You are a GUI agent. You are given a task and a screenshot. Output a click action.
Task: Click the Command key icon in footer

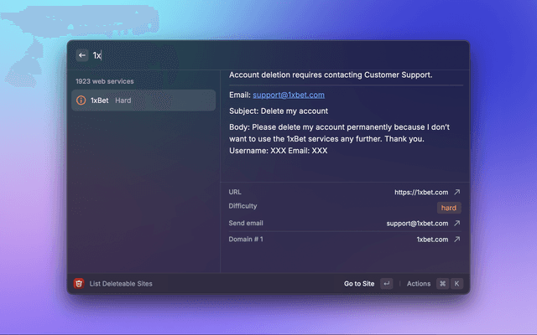pyautogui.click(x=442, y=284)
